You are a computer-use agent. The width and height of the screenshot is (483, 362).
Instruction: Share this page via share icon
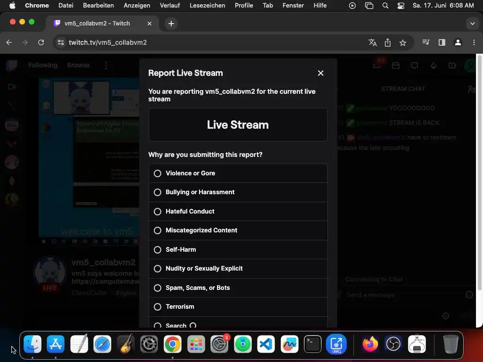pos(388,42)
